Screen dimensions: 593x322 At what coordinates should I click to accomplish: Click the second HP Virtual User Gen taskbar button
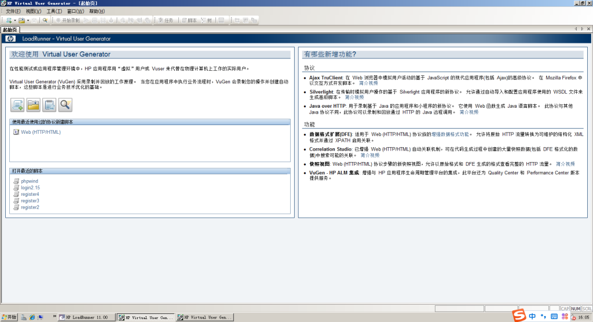[x=205, y=317]
